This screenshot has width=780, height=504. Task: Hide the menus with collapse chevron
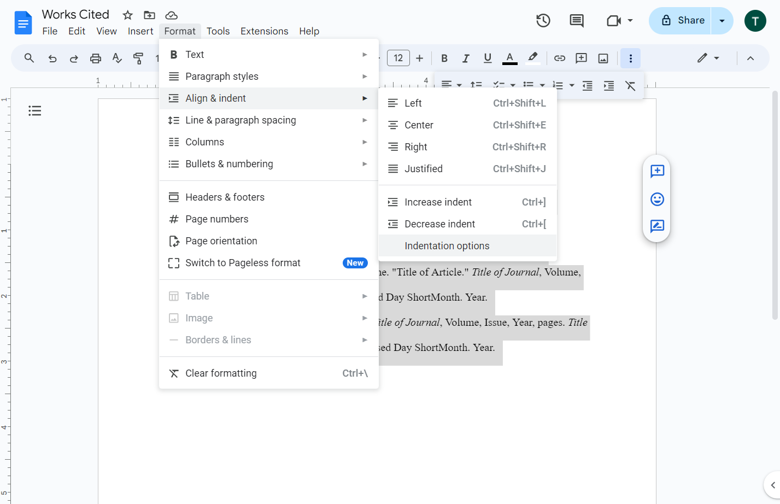click(x=750, y=58)
